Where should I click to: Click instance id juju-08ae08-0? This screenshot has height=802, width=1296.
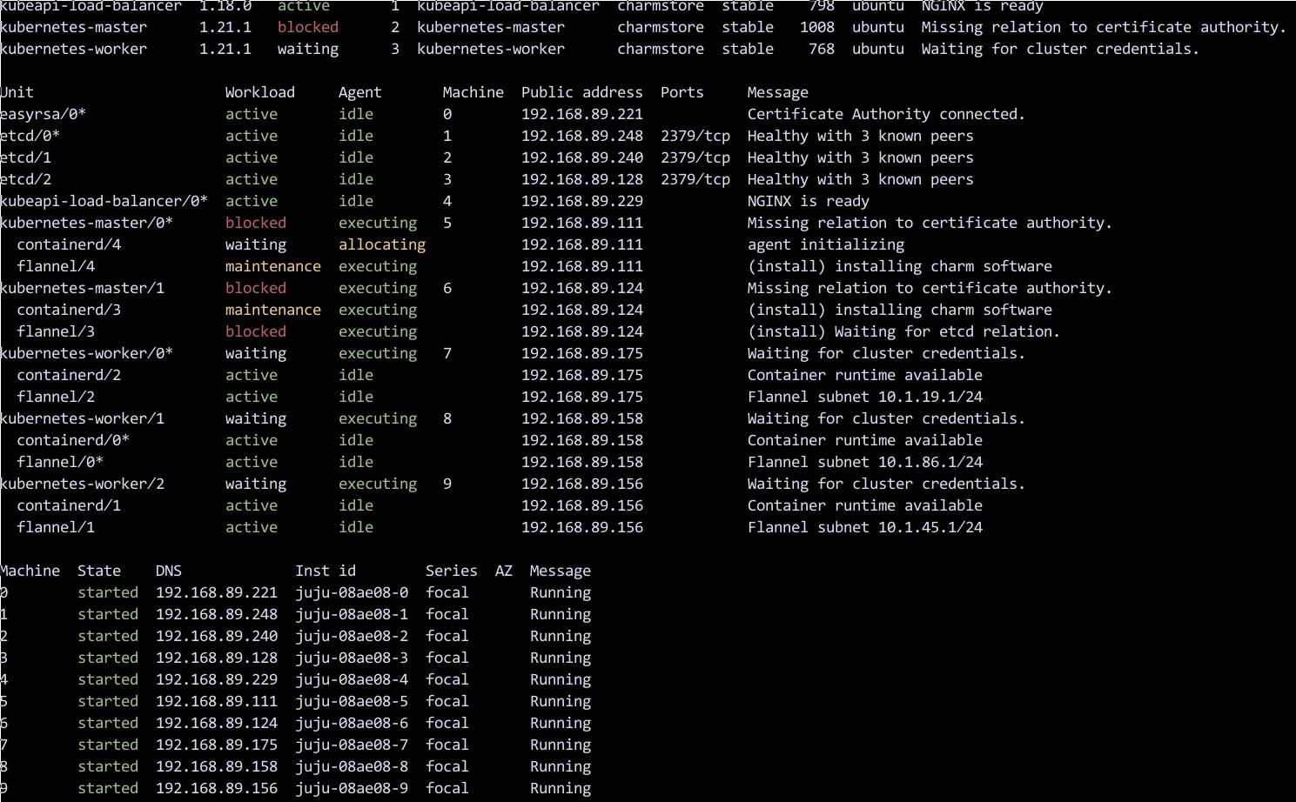[352, 592]
